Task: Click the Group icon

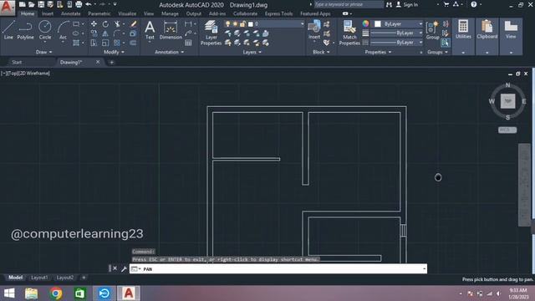Action: pyautogui.click(x=433, y=30)
